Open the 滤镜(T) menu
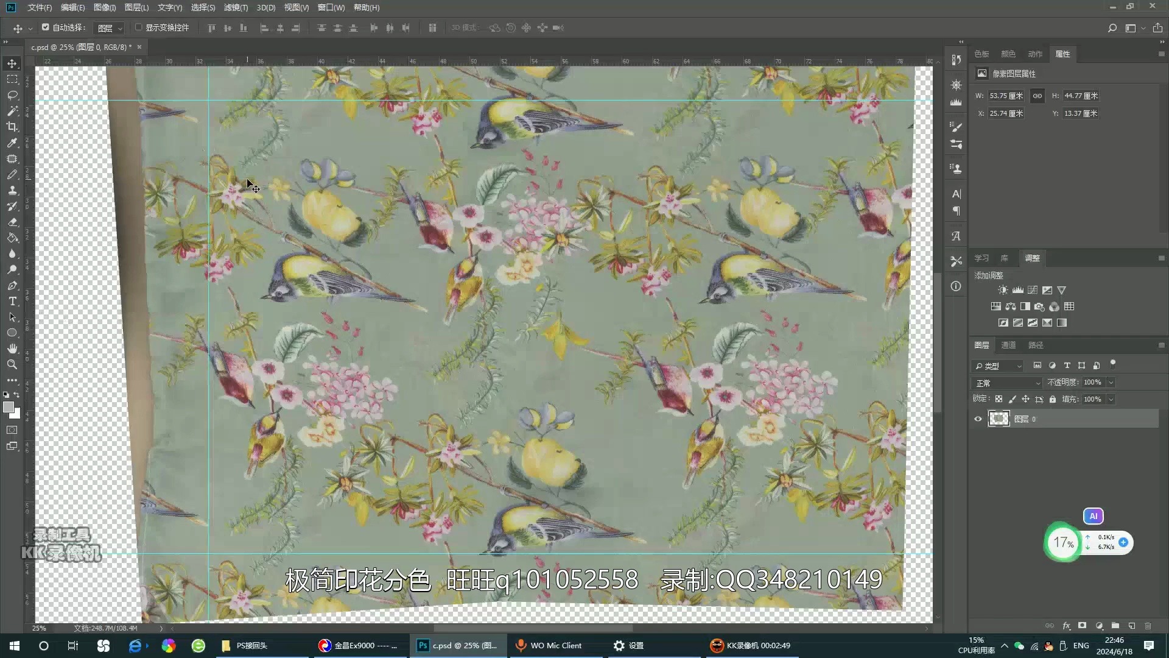 click(236, 7)
